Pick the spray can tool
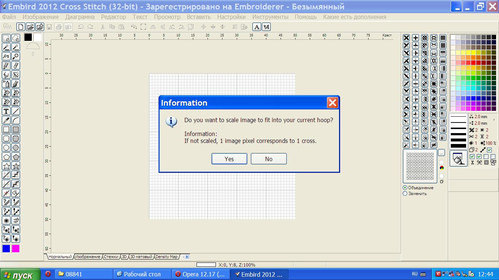 click(x=6, y=84)
